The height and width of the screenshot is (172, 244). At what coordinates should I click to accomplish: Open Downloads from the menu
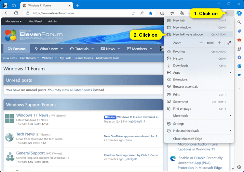click(199, 66)
